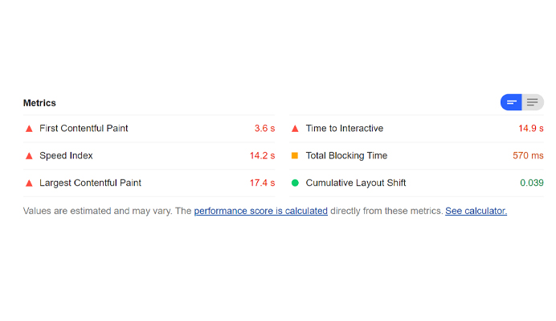This screenshot has height=321, width=556.
Task: Open the 'See calculator.' link
Action: point(476,211)
